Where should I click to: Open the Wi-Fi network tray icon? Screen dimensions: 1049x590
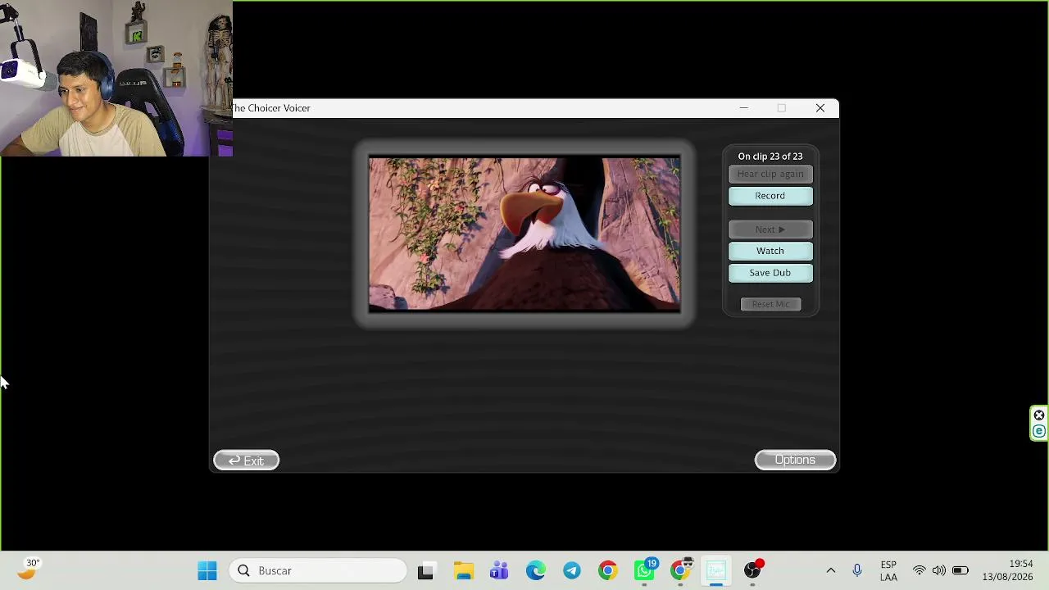[920, 571]
